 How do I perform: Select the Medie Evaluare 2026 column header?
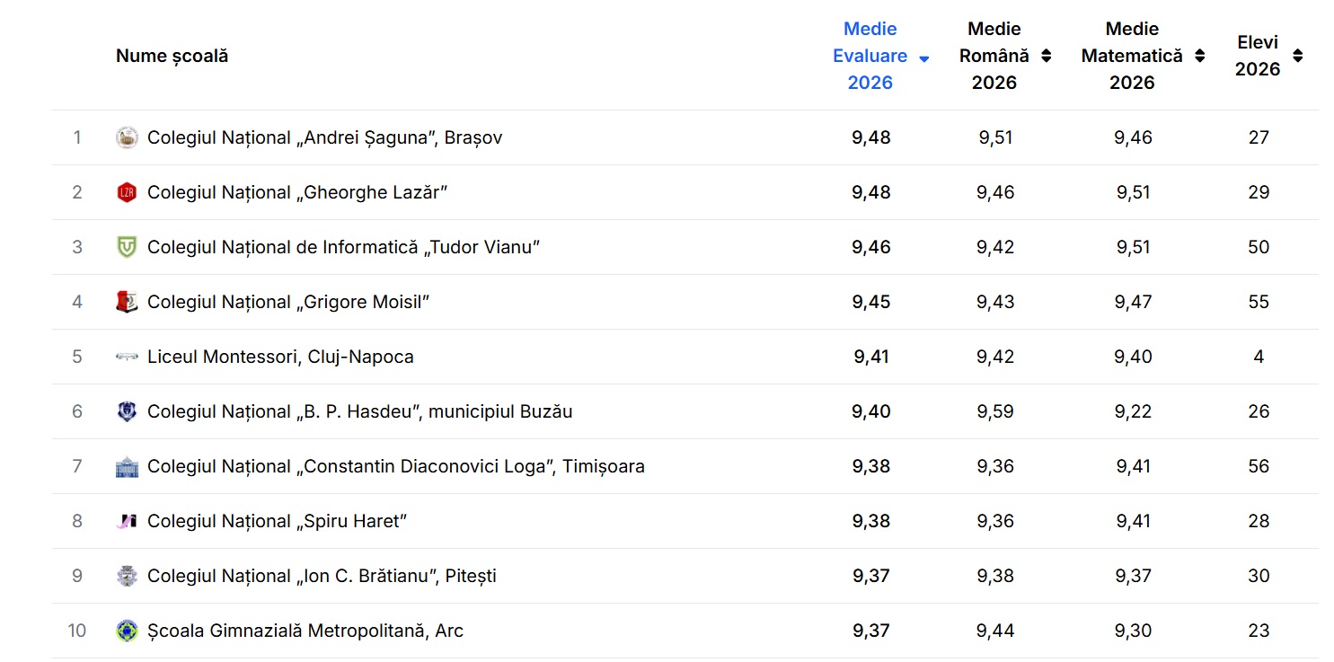(x=870, y=56)
